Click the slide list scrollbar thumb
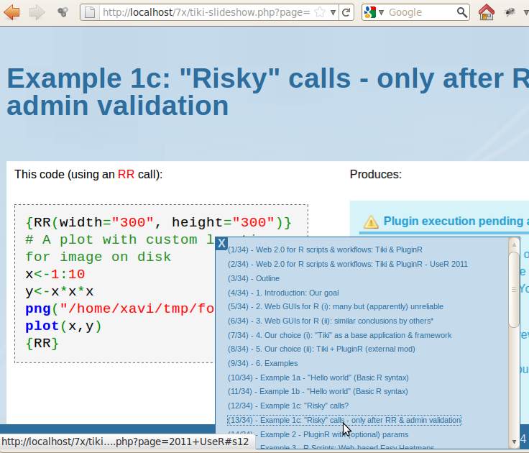 514,289
